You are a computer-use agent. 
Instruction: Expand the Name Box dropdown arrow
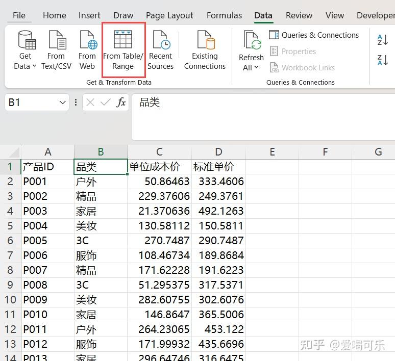pyautogui.click(x=62, y=102)
